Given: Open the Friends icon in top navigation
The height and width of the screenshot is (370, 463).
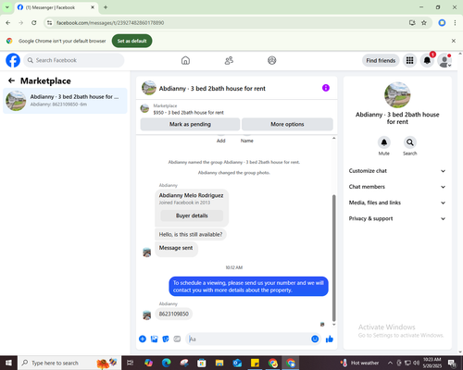Looking at the screenshot, I should coord(229,60).
